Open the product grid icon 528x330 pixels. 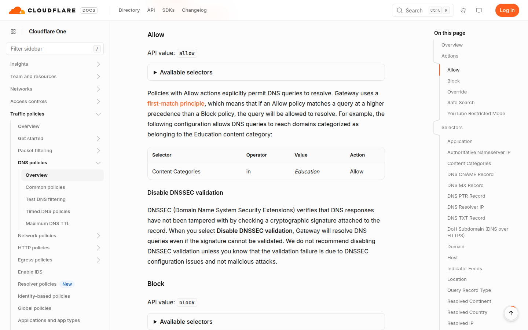[13, 32]
